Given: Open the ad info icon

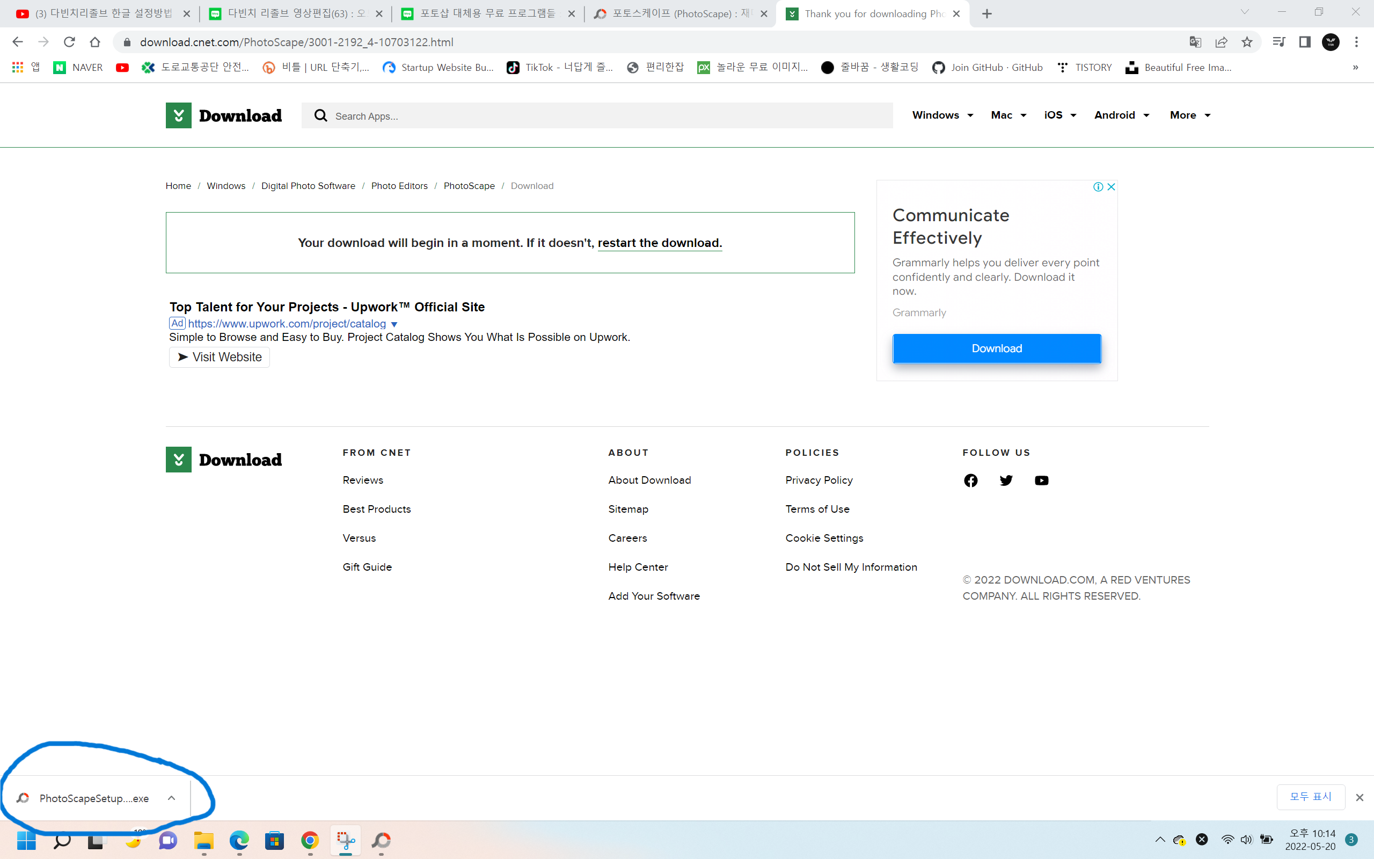Looking at the screenshot, I should tap(1098, 187).
